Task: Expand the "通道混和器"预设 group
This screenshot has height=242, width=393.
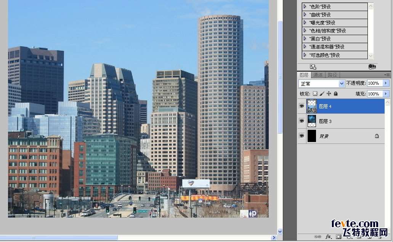Action: (x=305, y=47)
